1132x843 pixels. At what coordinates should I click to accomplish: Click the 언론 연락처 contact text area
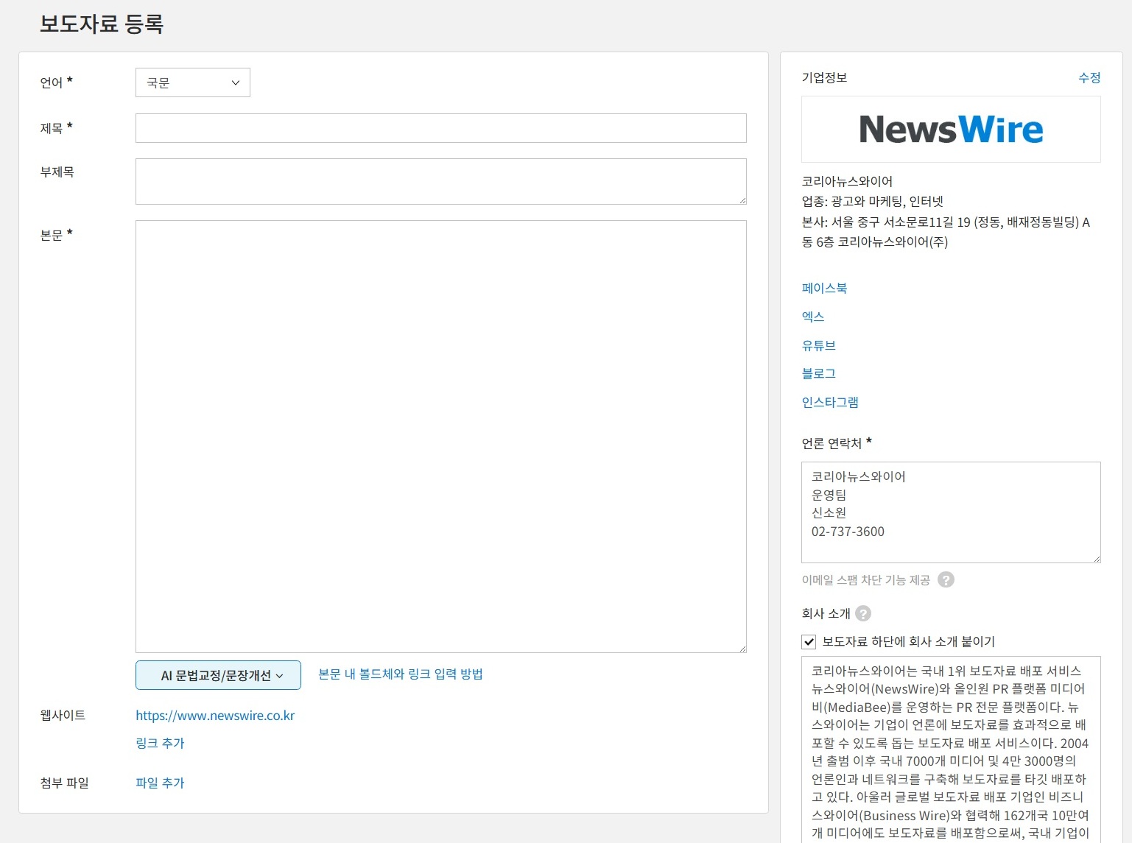(951, 512)
